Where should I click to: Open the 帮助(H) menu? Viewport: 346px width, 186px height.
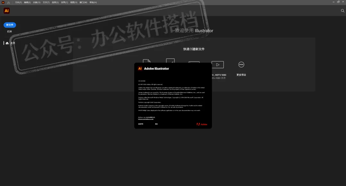[93, 3]
